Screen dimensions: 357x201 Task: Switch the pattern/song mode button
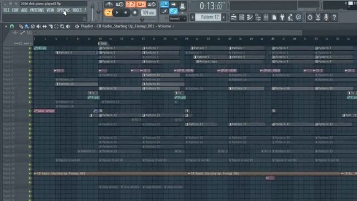(108, 12)
